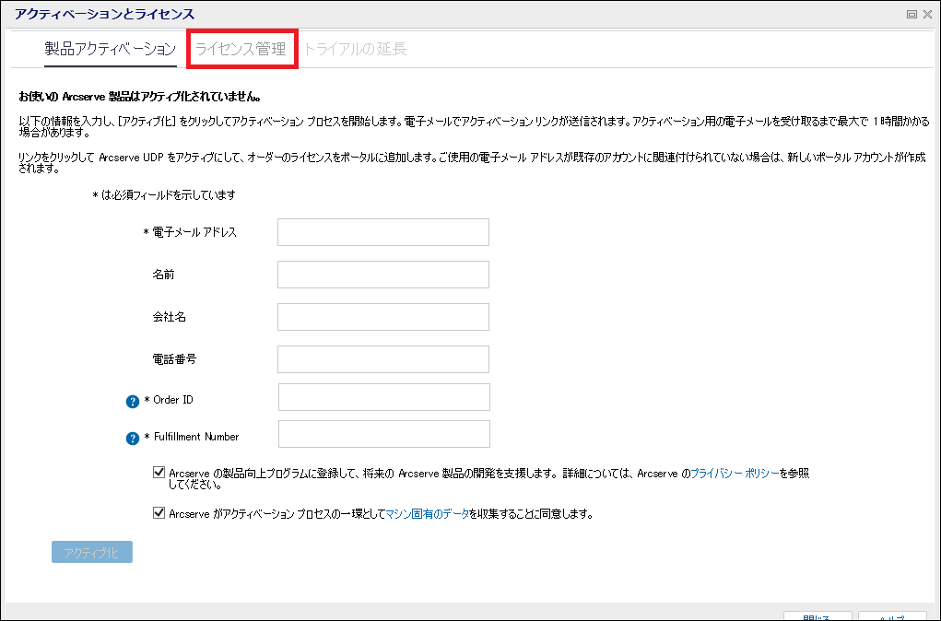
Task: Close the アクティベーションとライセンス dialog
Action: (x=927, y=15)
